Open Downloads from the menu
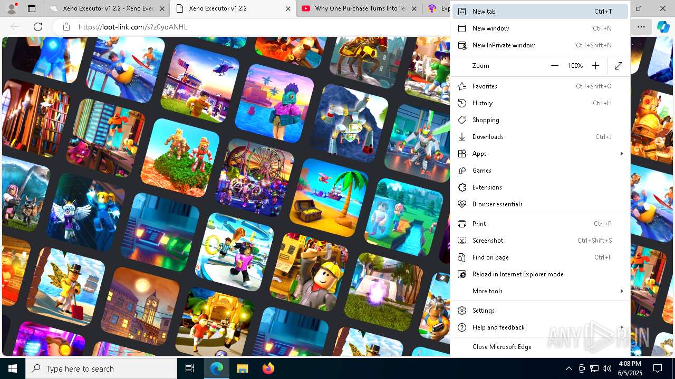The image size is (675, 379). [x=541, y=137]
